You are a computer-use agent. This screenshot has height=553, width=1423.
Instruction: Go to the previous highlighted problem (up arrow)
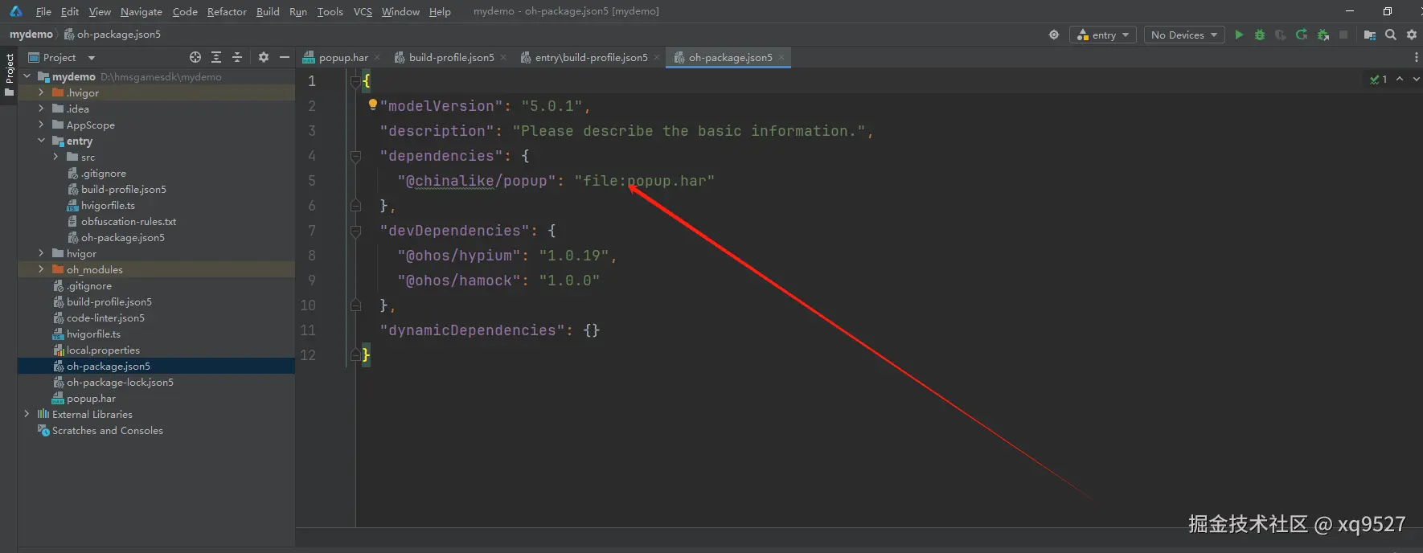click(1400, 79)
